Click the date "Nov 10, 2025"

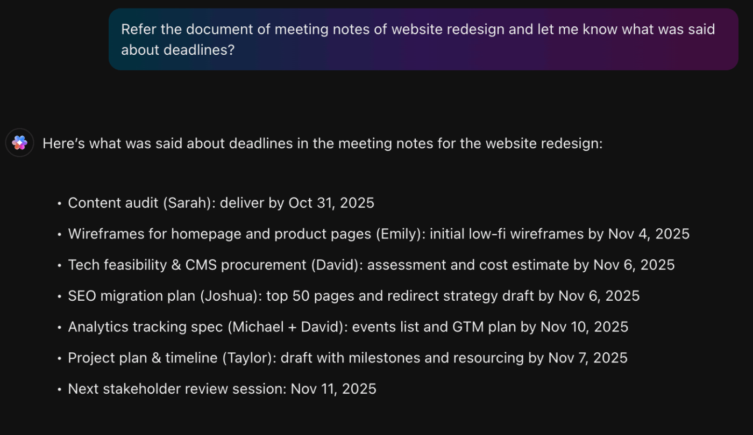click(x=584, y=327)
